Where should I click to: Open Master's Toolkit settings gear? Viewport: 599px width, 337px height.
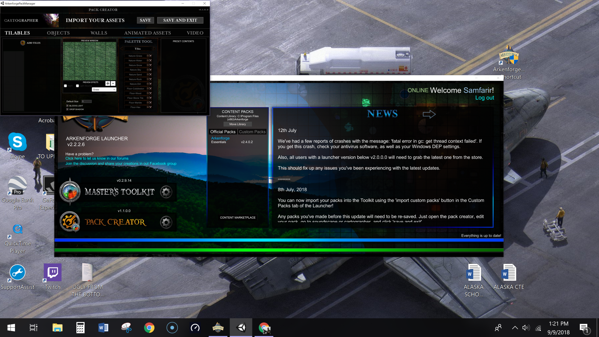[166, 192]
